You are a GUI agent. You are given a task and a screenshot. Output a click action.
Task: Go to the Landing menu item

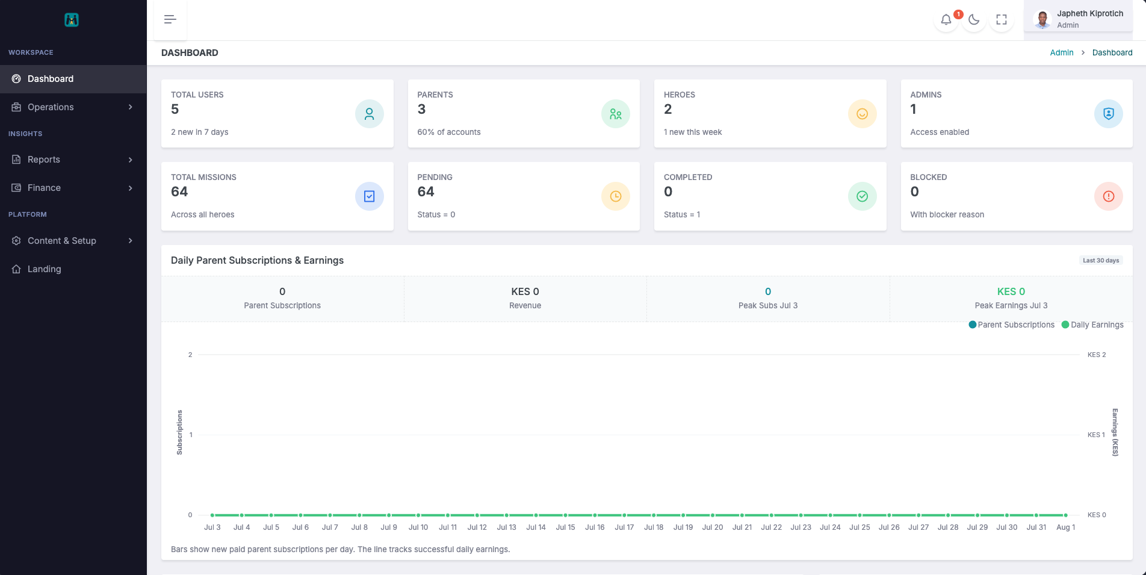(x=73, y=269)
